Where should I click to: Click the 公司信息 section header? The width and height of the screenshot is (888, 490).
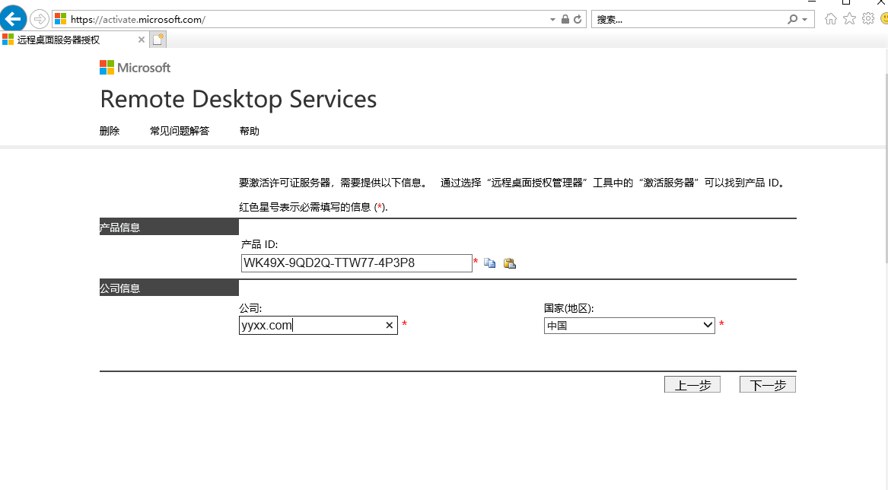[169, 288]
